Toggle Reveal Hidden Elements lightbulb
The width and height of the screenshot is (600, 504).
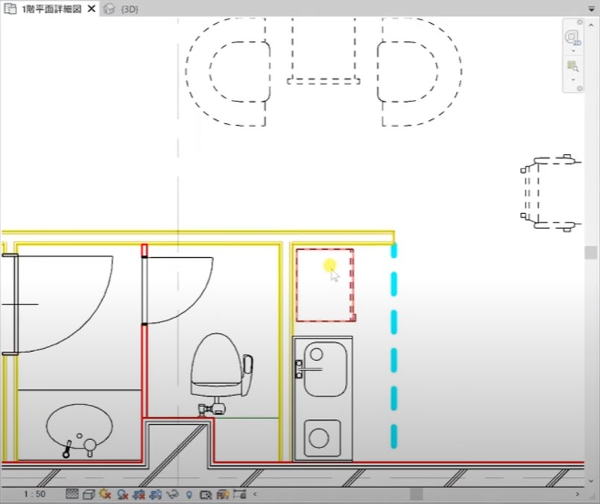(189, 494)
